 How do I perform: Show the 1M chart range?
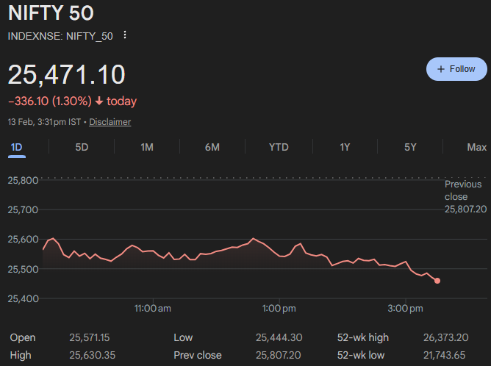pos(147,147)
